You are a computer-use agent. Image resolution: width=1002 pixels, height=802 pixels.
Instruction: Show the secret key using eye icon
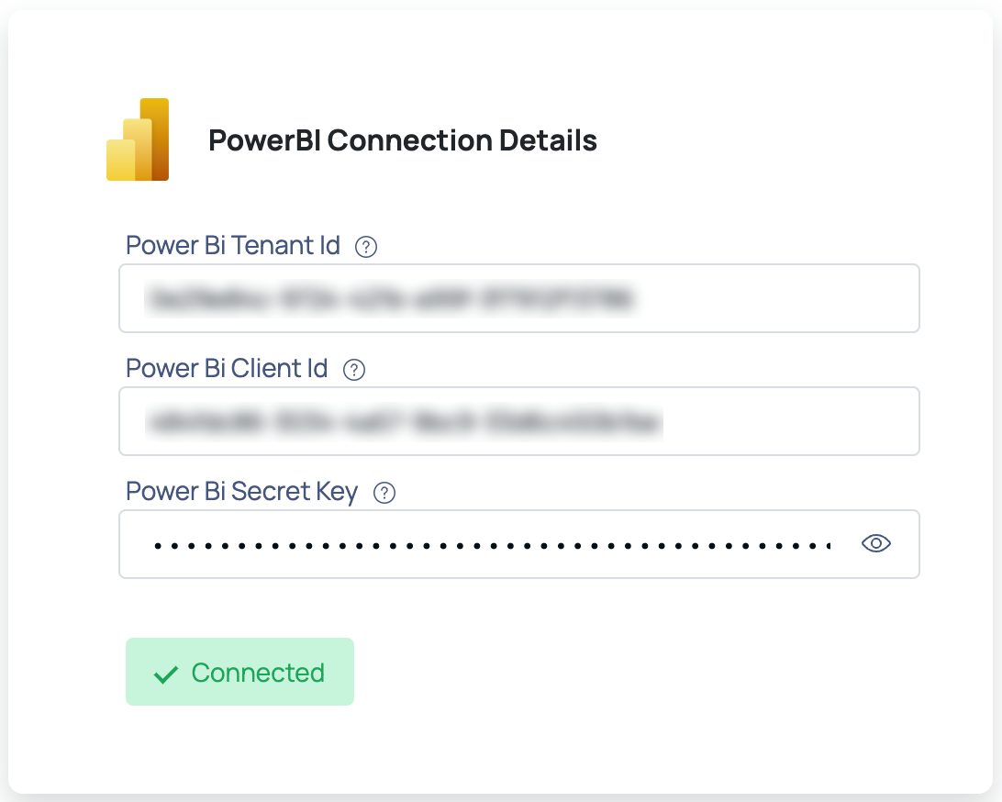(875, 544)
